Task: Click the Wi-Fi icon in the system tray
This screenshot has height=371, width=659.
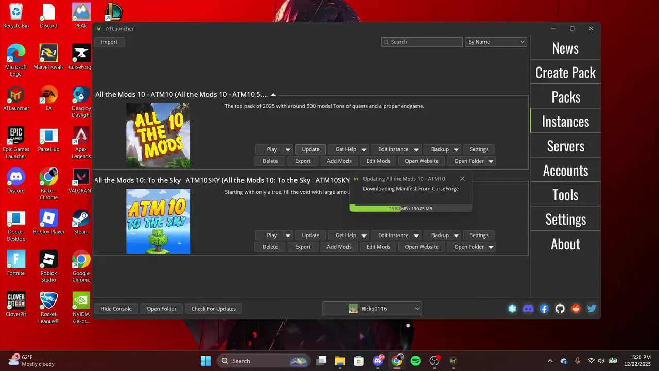Action: click(x=591, y=361)
